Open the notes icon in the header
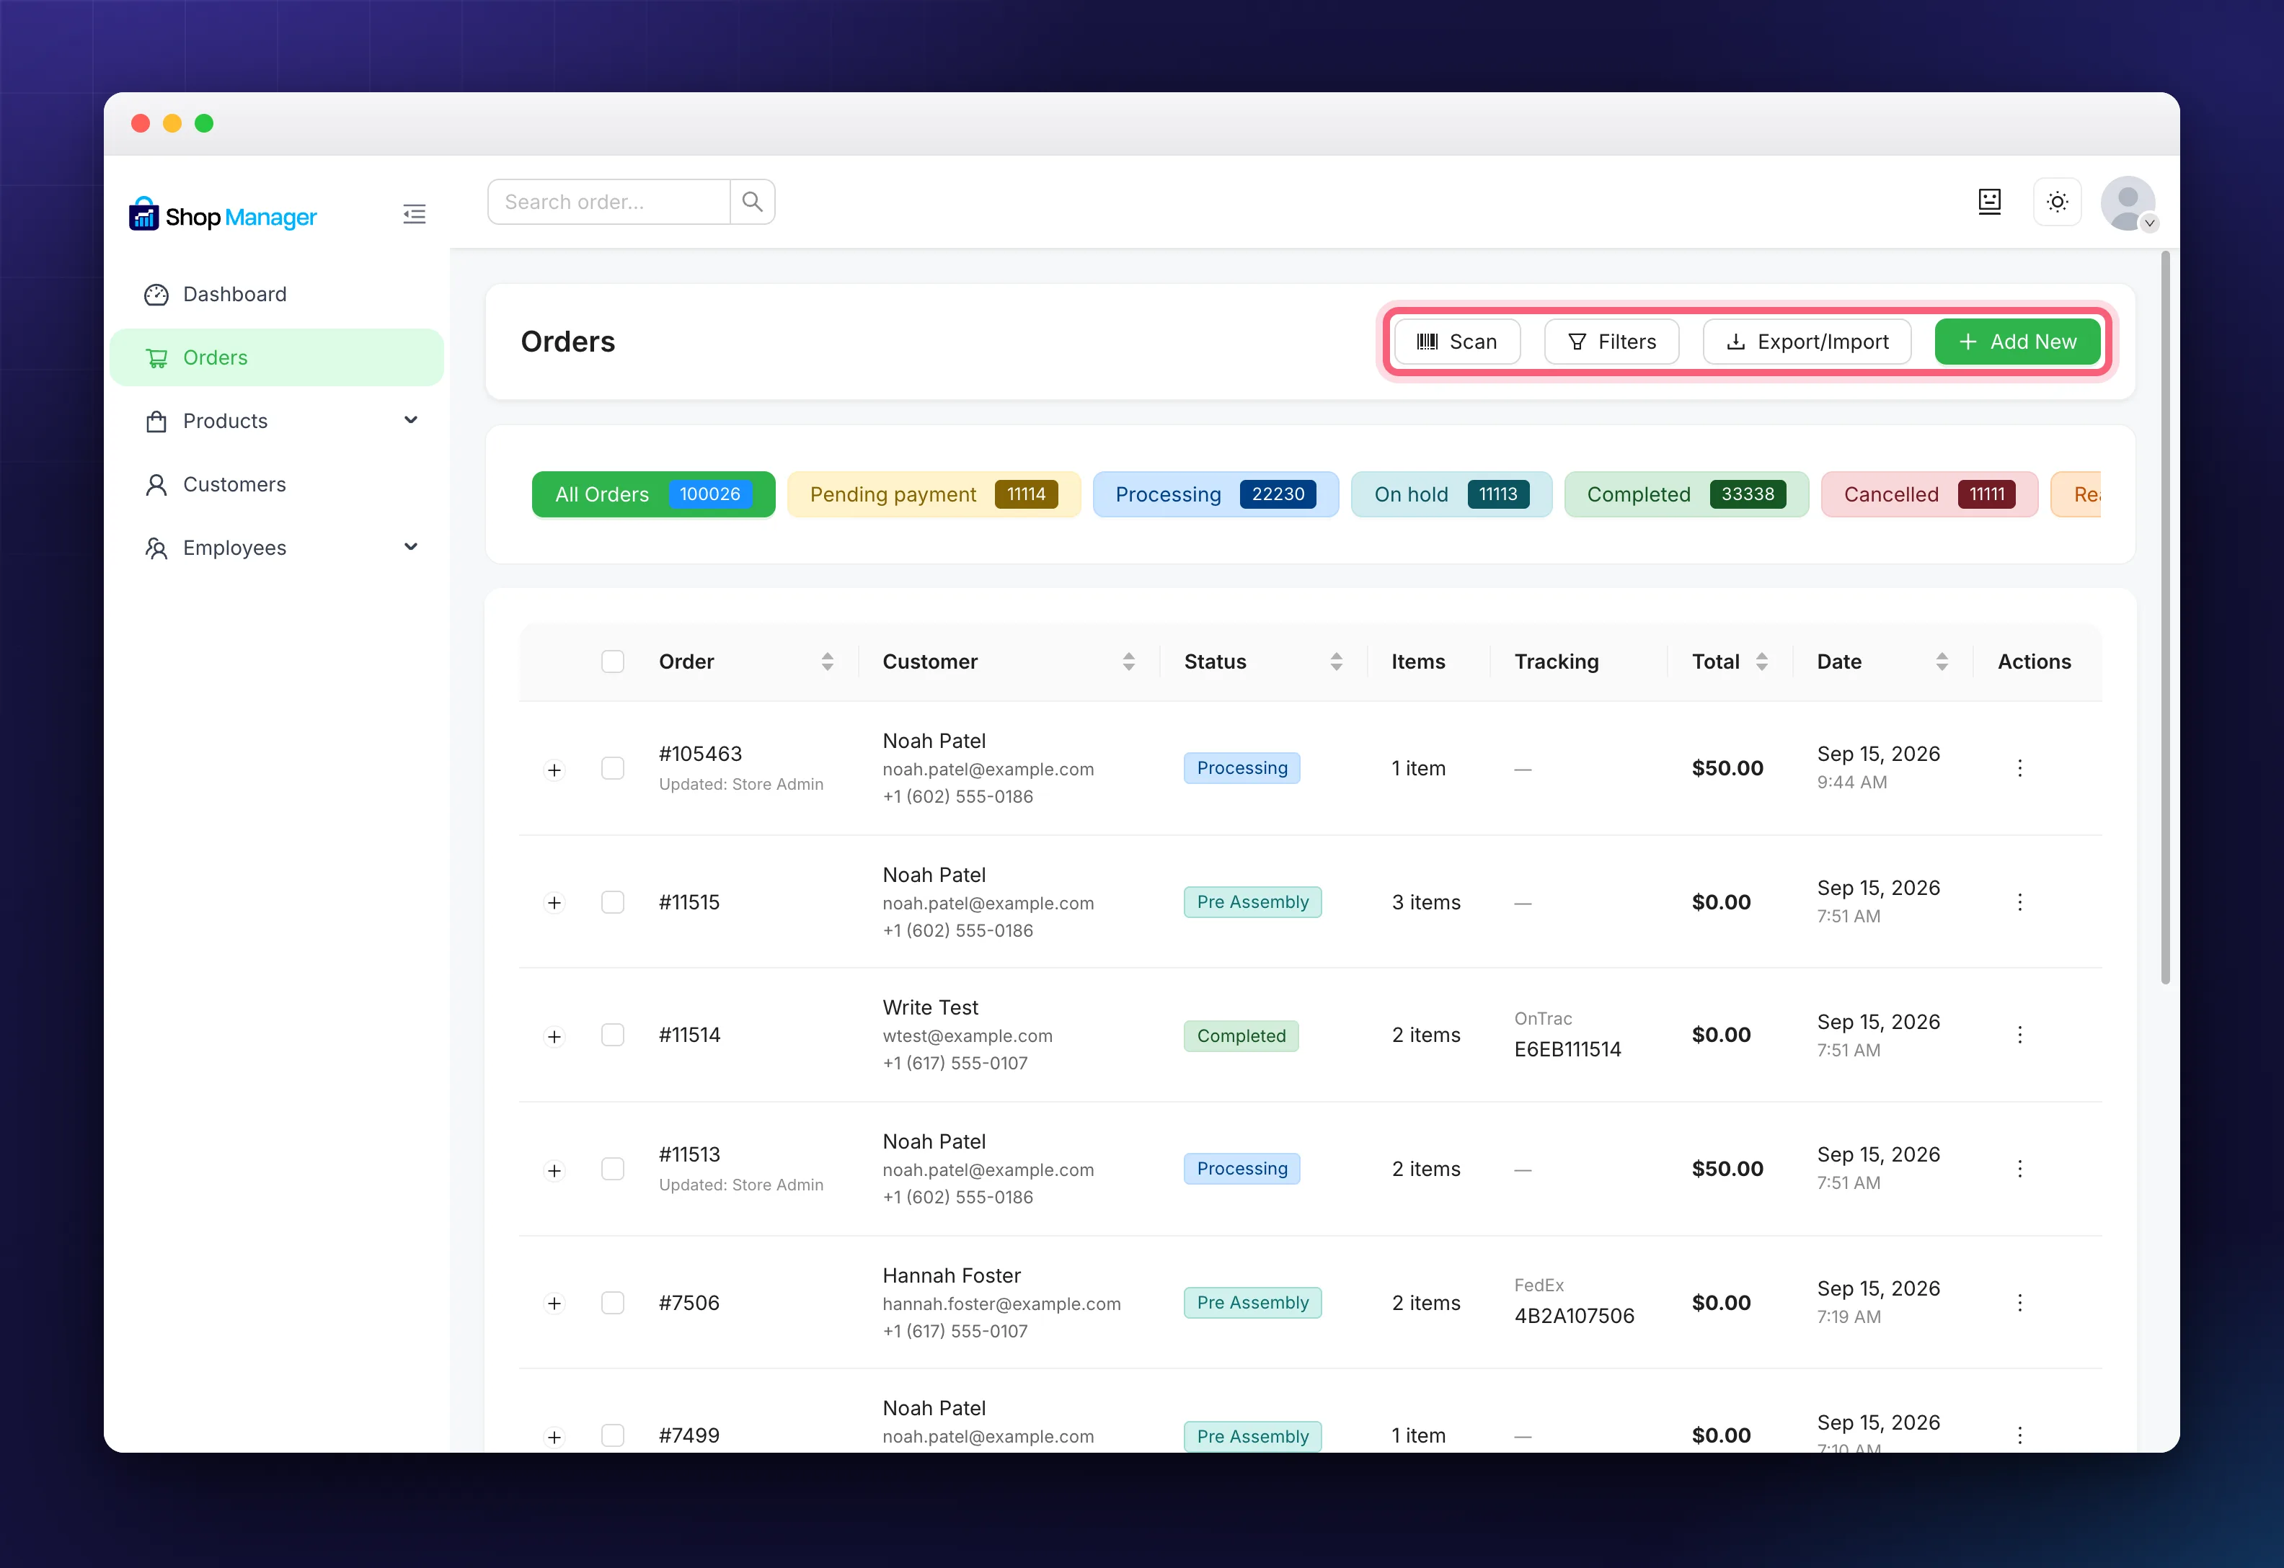 click(x=1989, y=202)
